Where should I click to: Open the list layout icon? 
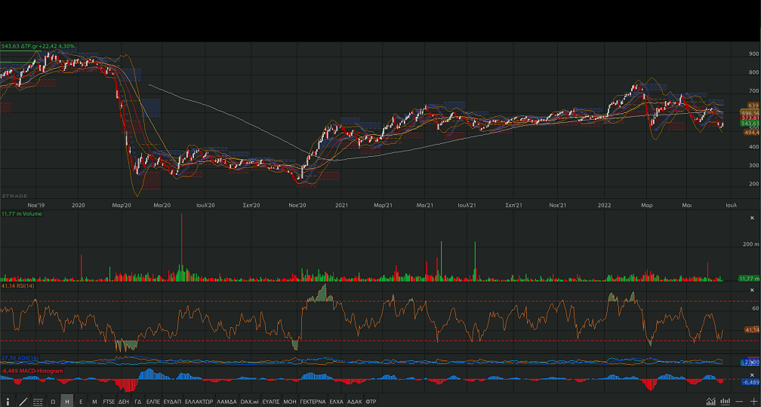(x=38, y=402)
